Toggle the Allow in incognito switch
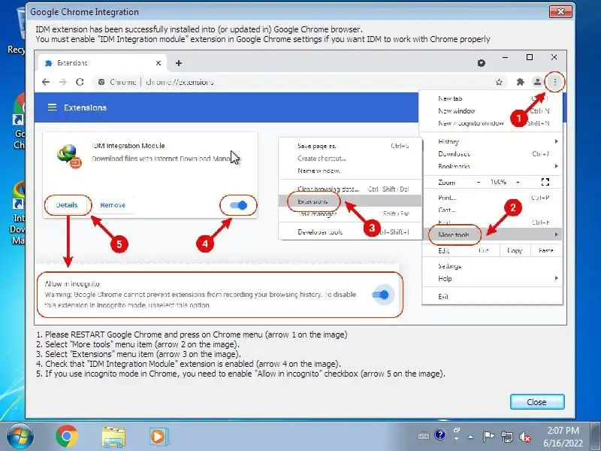Screen dimensions: 601x451 pos(381,295)
